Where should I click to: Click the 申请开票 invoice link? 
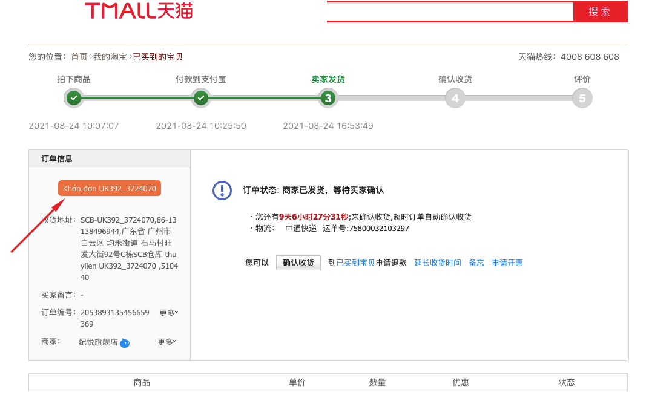tap(507, 263)
